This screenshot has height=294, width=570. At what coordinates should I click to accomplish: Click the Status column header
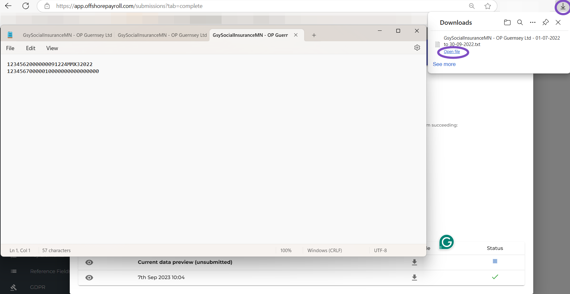pos(495,248)
